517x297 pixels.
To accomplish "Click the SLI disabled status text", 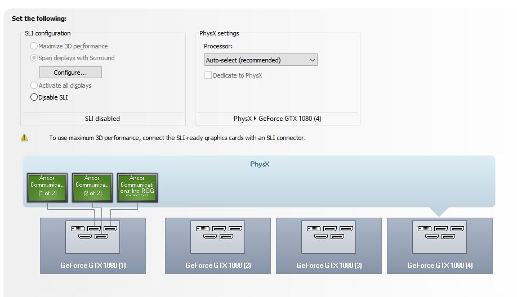I will (102, 119).
